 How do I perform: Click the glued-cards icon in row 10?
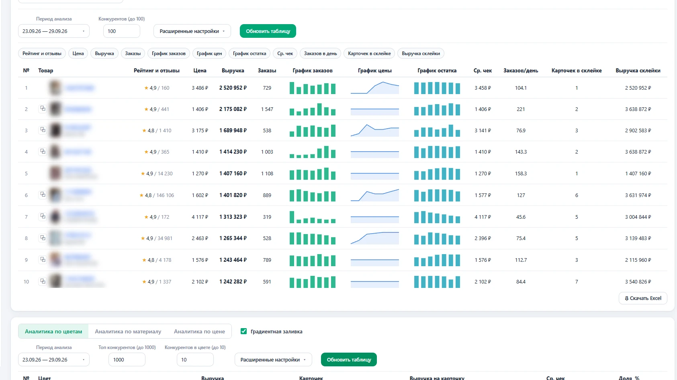pyautogui.click(x=43, y=281)
